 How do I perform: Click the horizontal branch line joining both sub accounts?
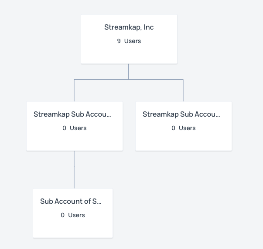point(129,79)
